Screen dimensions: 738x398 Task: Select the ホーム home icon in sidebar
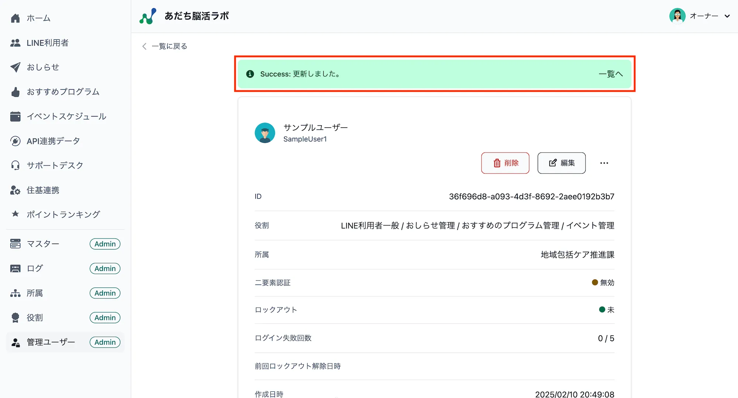15,18
